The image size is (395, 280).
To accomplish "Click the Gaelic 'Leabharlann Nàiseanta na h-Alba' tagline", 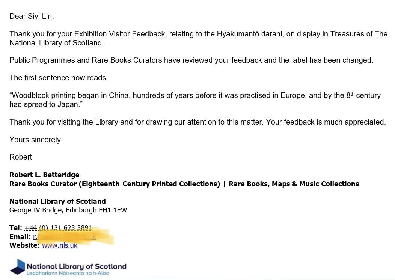I will (68, 273).
